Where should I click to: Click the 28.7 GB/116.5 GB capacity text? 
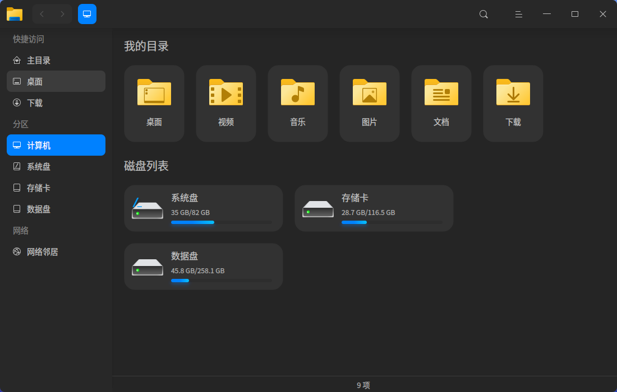tap(369, 212)
